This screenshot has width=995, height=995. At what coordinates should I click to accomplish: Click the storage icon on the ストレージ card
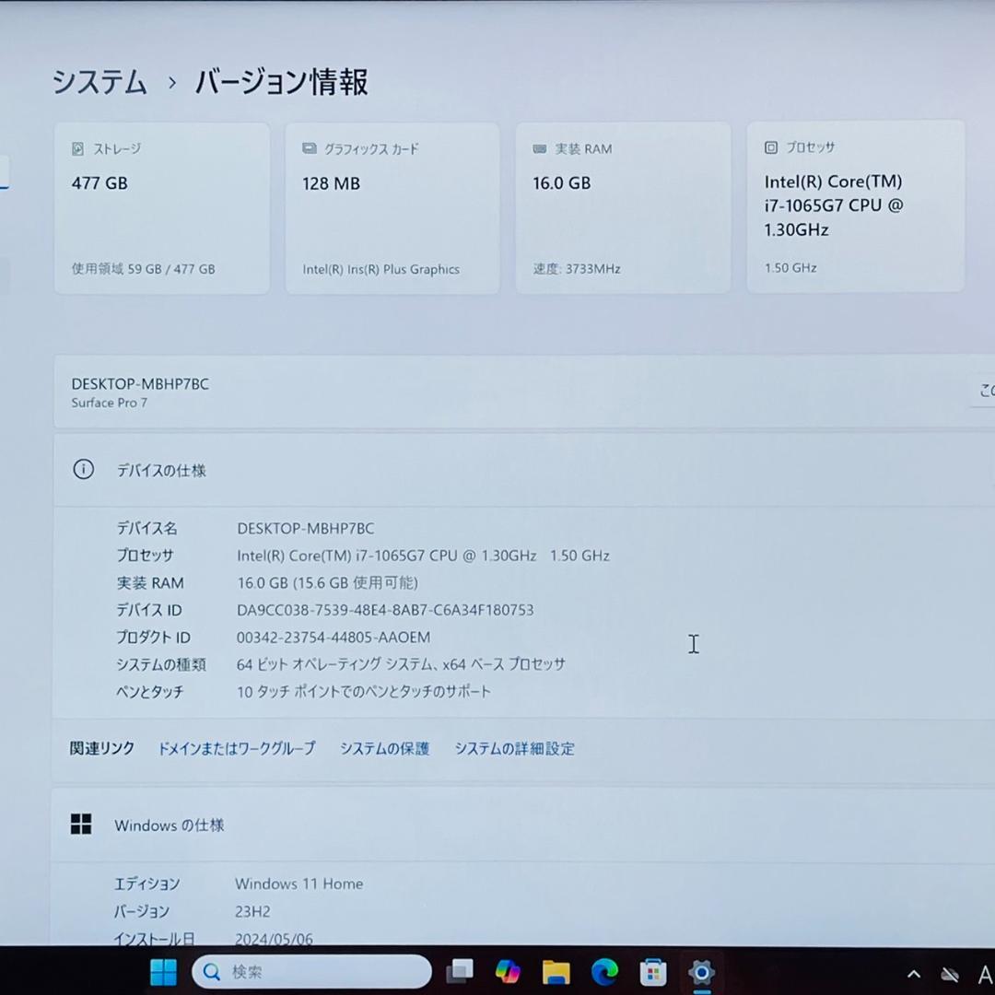pyautogui.click(x=77, y=147)
